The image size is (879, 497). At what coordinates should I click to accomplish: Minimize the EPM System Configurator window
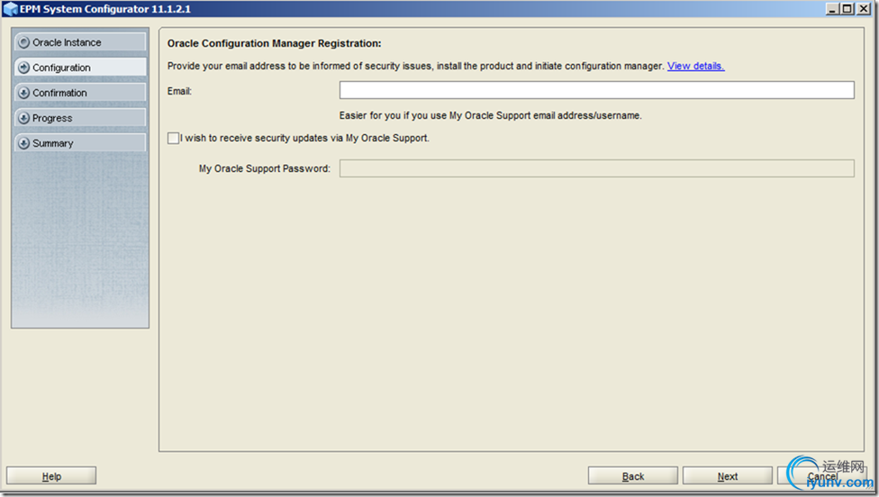coord(832,9)
